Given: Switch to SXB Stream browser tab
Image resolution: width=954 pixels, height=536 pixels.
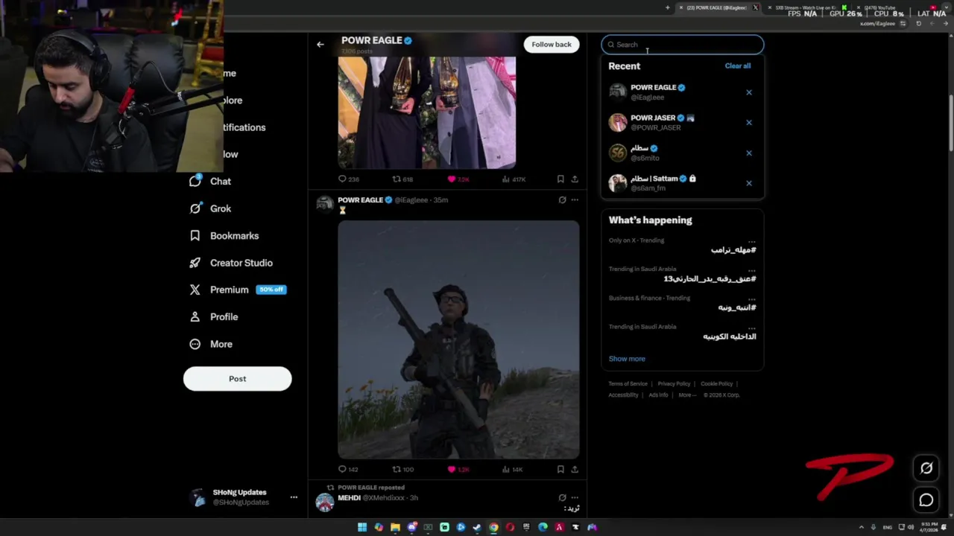Looking at the screenshot, I should tap(805, 7).
